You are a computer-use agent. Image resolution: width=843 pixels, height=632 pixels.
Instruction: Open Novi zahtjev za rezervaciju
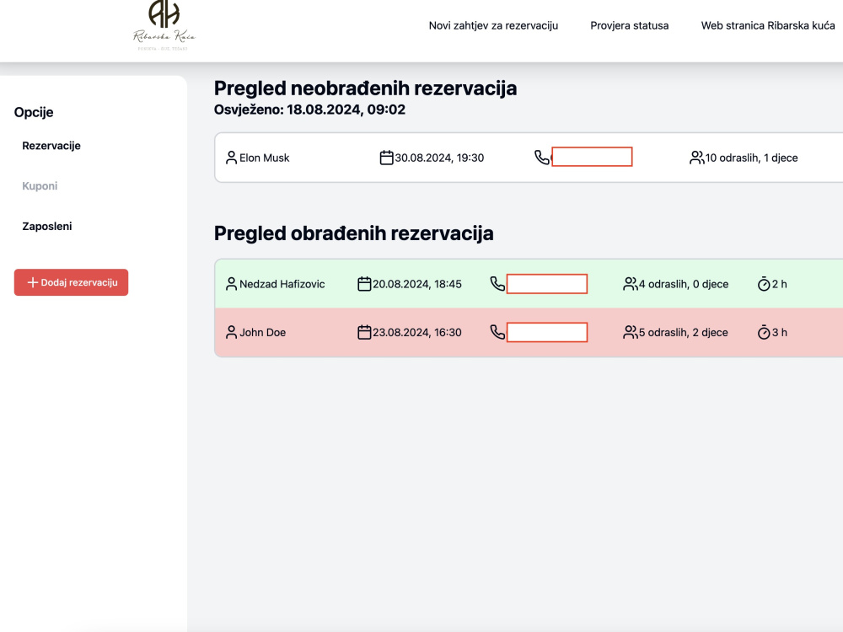[x=493, y=25]
